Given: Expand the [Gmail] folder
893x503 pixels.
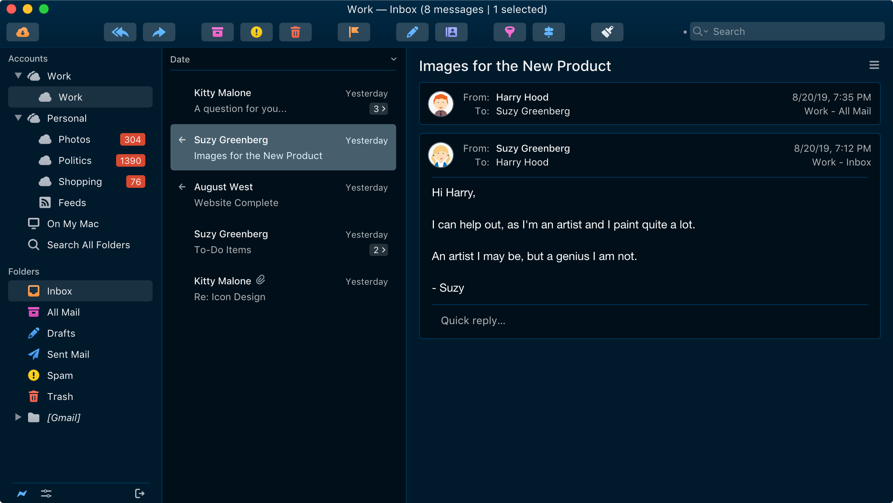Looking at the screenshot, I should click(18, 417).
